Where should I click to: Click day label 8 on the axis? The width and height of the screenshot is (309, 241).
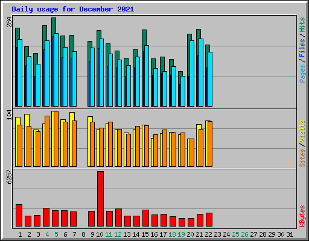[x=83, y=234]
